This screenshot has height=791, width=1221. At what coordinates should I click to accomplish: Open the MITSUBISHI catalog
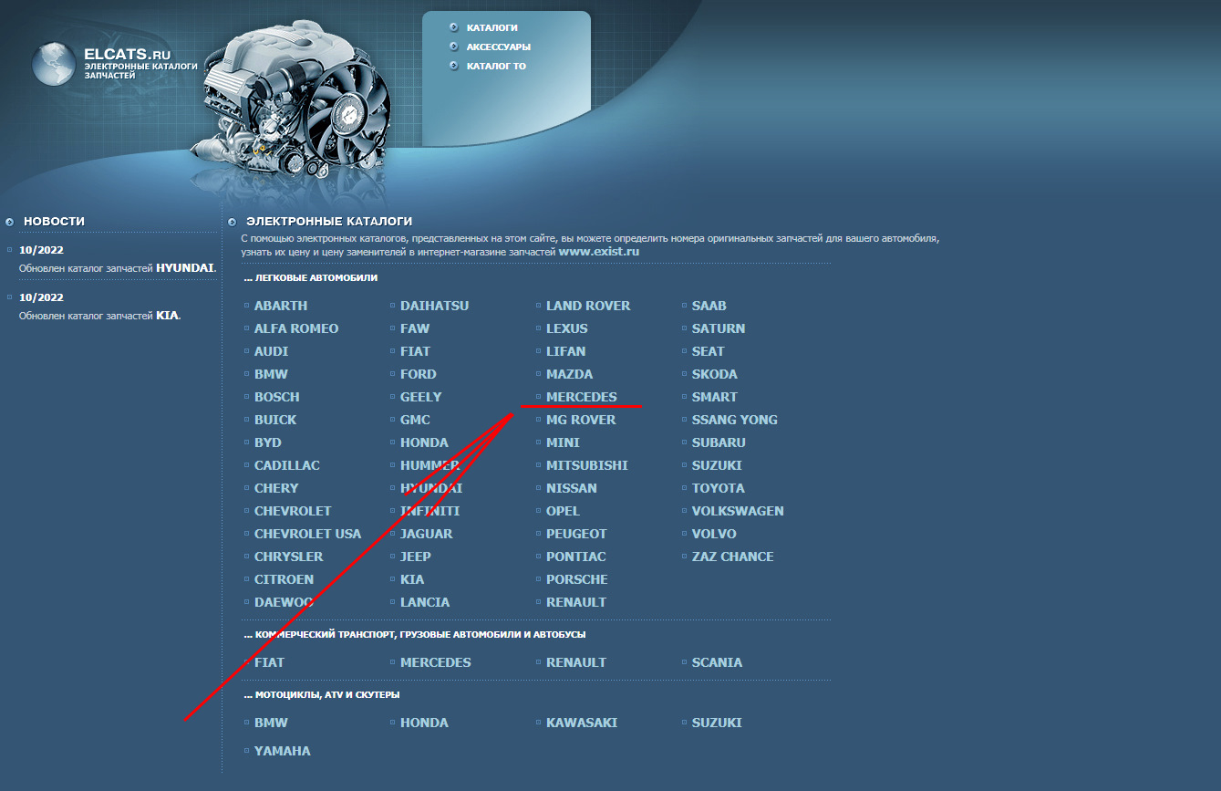[x=587, y=465]
